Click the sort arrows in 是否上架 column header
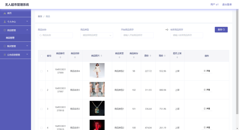 click(x=177, y=57)
